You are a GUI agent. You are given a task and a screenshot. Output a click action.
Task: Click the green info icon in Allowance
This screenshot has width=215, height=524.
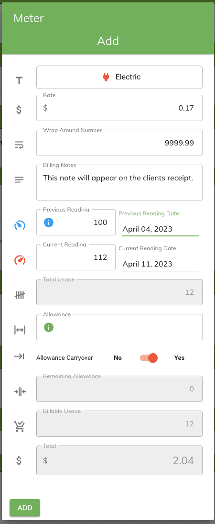49,327
